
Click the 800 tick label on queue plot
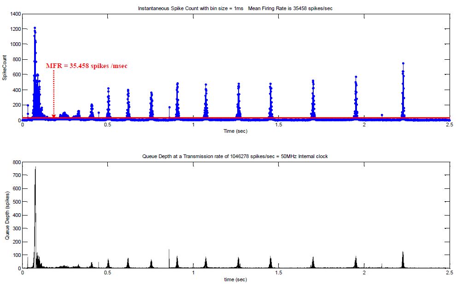point(16,162)
